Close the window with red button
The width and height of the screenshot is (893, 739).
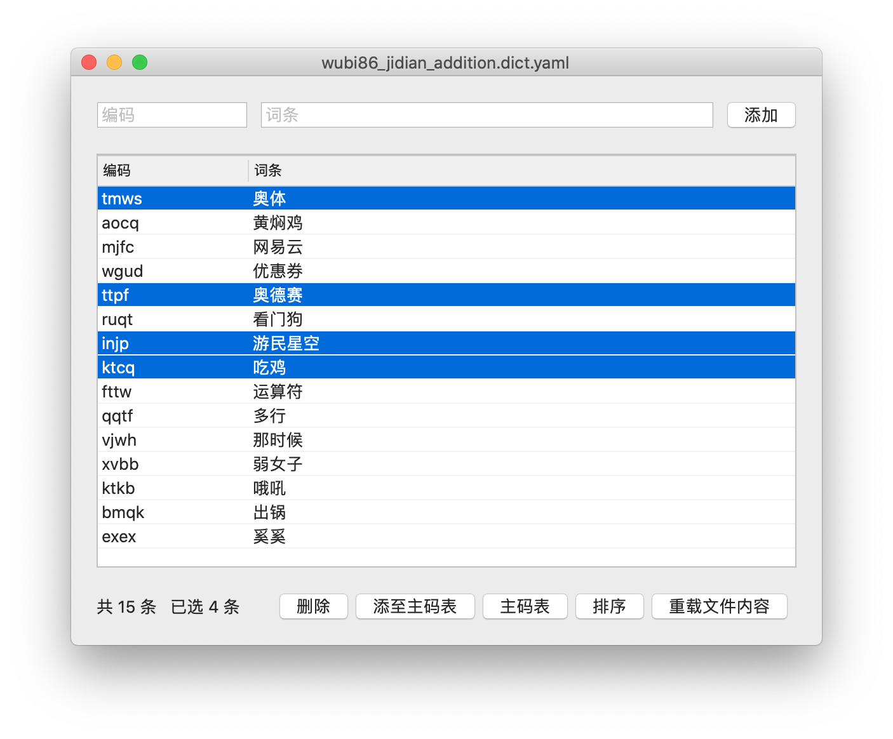89,62
